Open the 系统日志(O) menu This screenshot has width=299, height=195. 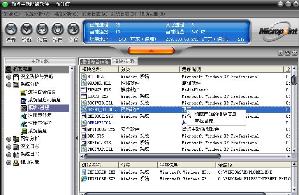[x=123, y=14]
